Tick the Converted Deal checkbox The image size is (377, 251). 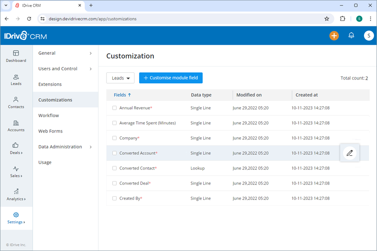[x=114, y=183]
